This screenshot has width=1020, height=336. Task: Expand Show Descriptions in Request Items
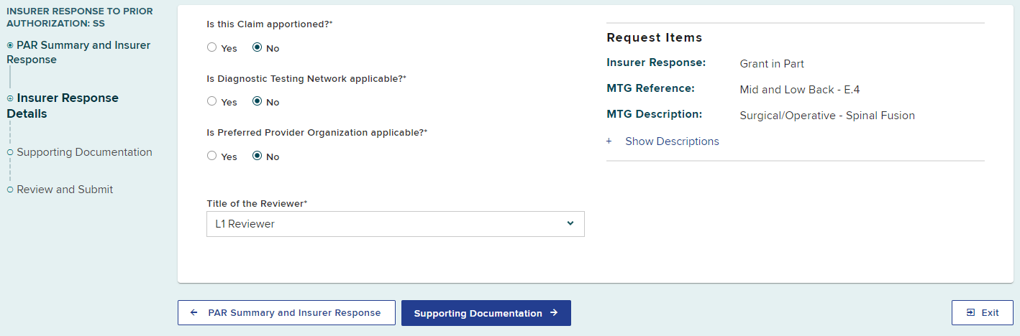[x=672, y=141]
